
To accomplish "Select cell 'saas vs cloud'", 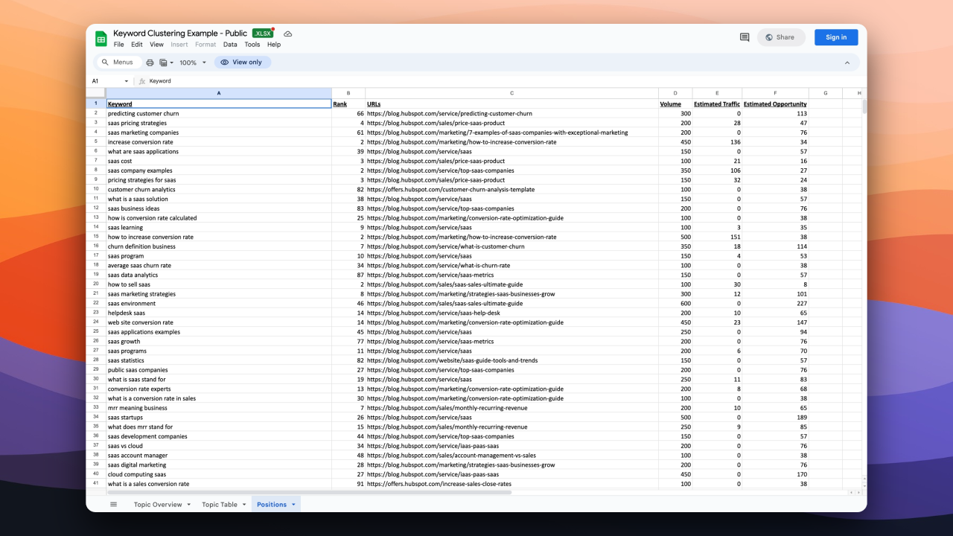I will tap(219, 446).
